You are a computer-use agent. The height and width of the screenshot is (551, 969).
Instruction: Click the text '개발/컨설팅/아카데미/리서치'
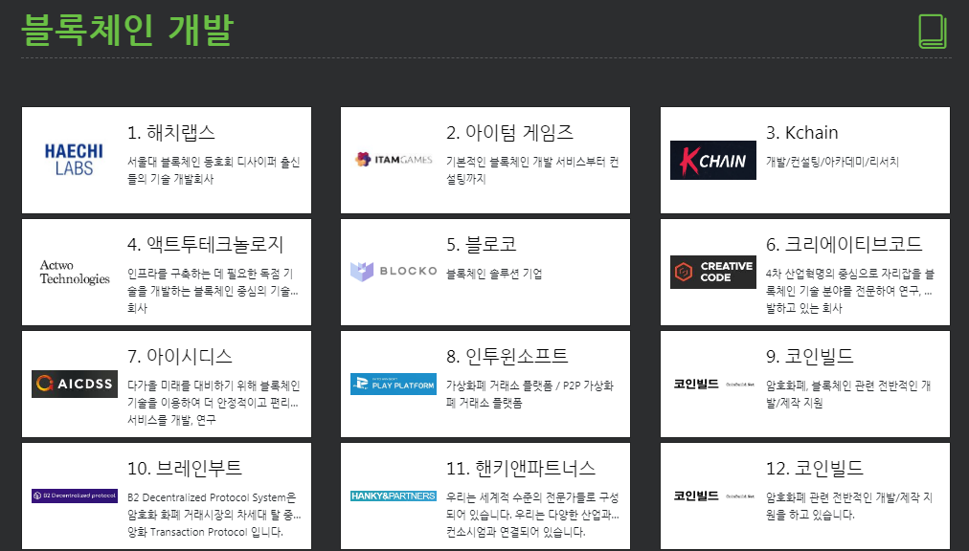(x=832, y=163)
